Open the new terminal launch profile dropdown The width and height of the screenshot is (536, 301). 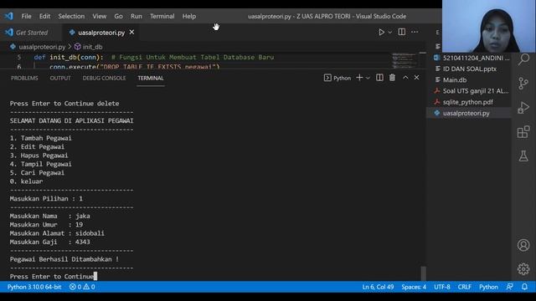368,78
